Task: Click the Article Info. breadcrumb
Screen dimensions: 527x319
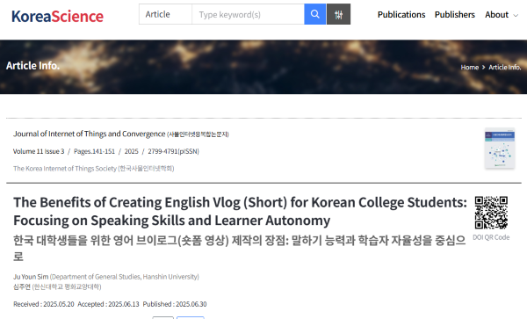Action: click(504, 68)
